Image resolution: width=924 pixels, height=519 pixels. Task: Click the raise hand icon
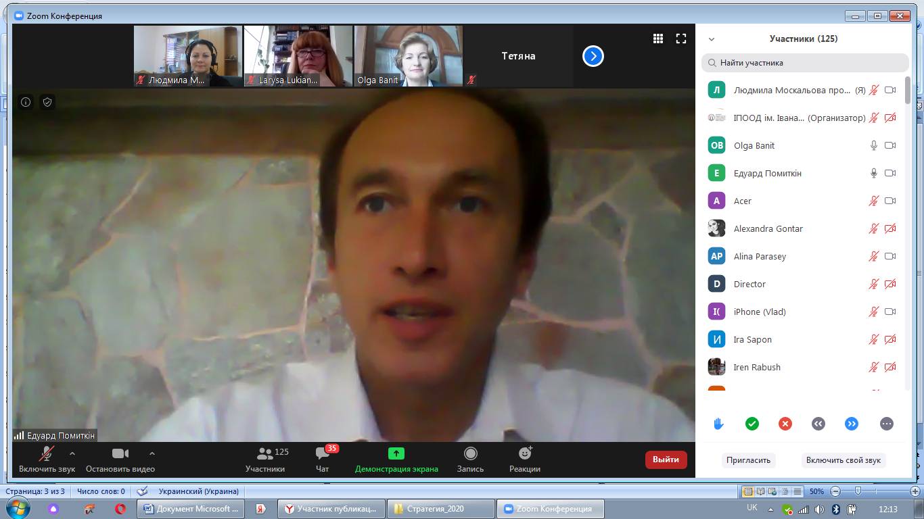[x=718, y=424]
